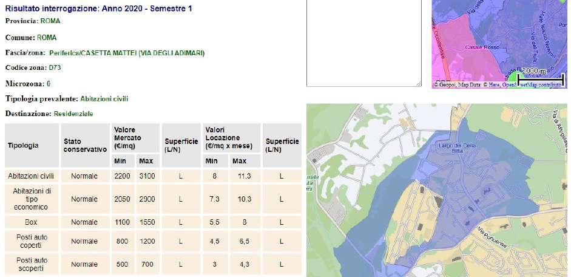
Task: Select the Stato conservativo column header
Action: (85, 146)
